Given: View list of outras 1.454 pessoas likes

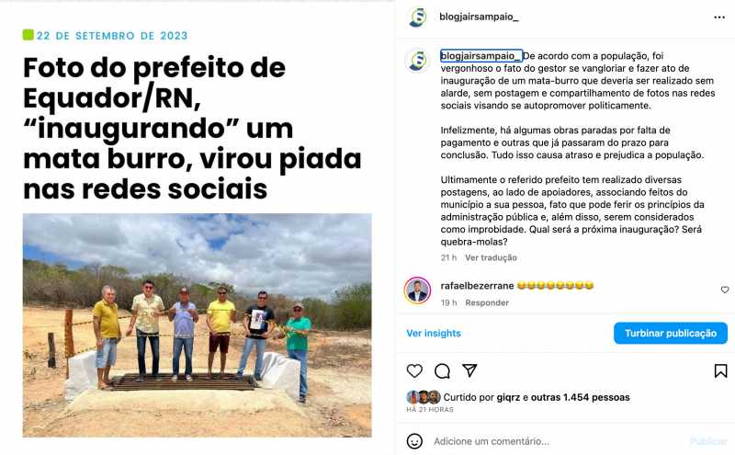Looking at the screenshot, I should pos(581,397).
